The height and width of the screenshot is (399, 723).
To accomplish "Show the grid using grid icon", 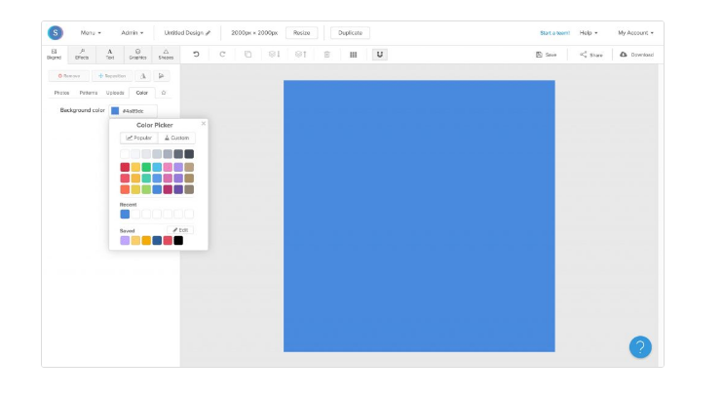I will [353, 55].
